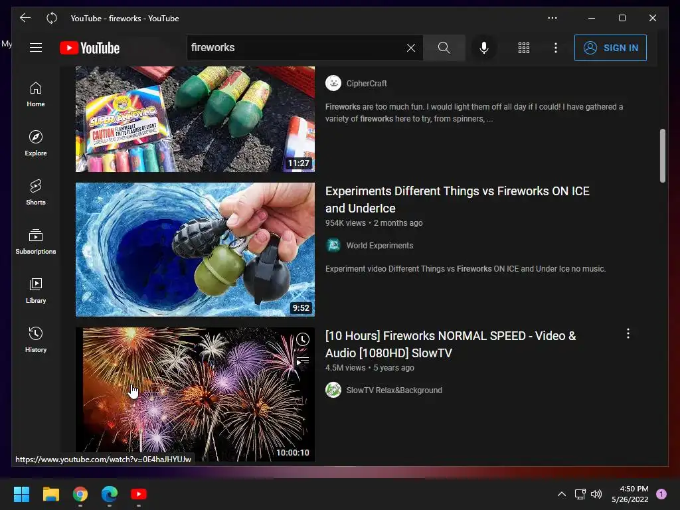The width and height of the screenshot is (680, 510).
Task: Click the magnifier search button
Action: tap(444, 48)
